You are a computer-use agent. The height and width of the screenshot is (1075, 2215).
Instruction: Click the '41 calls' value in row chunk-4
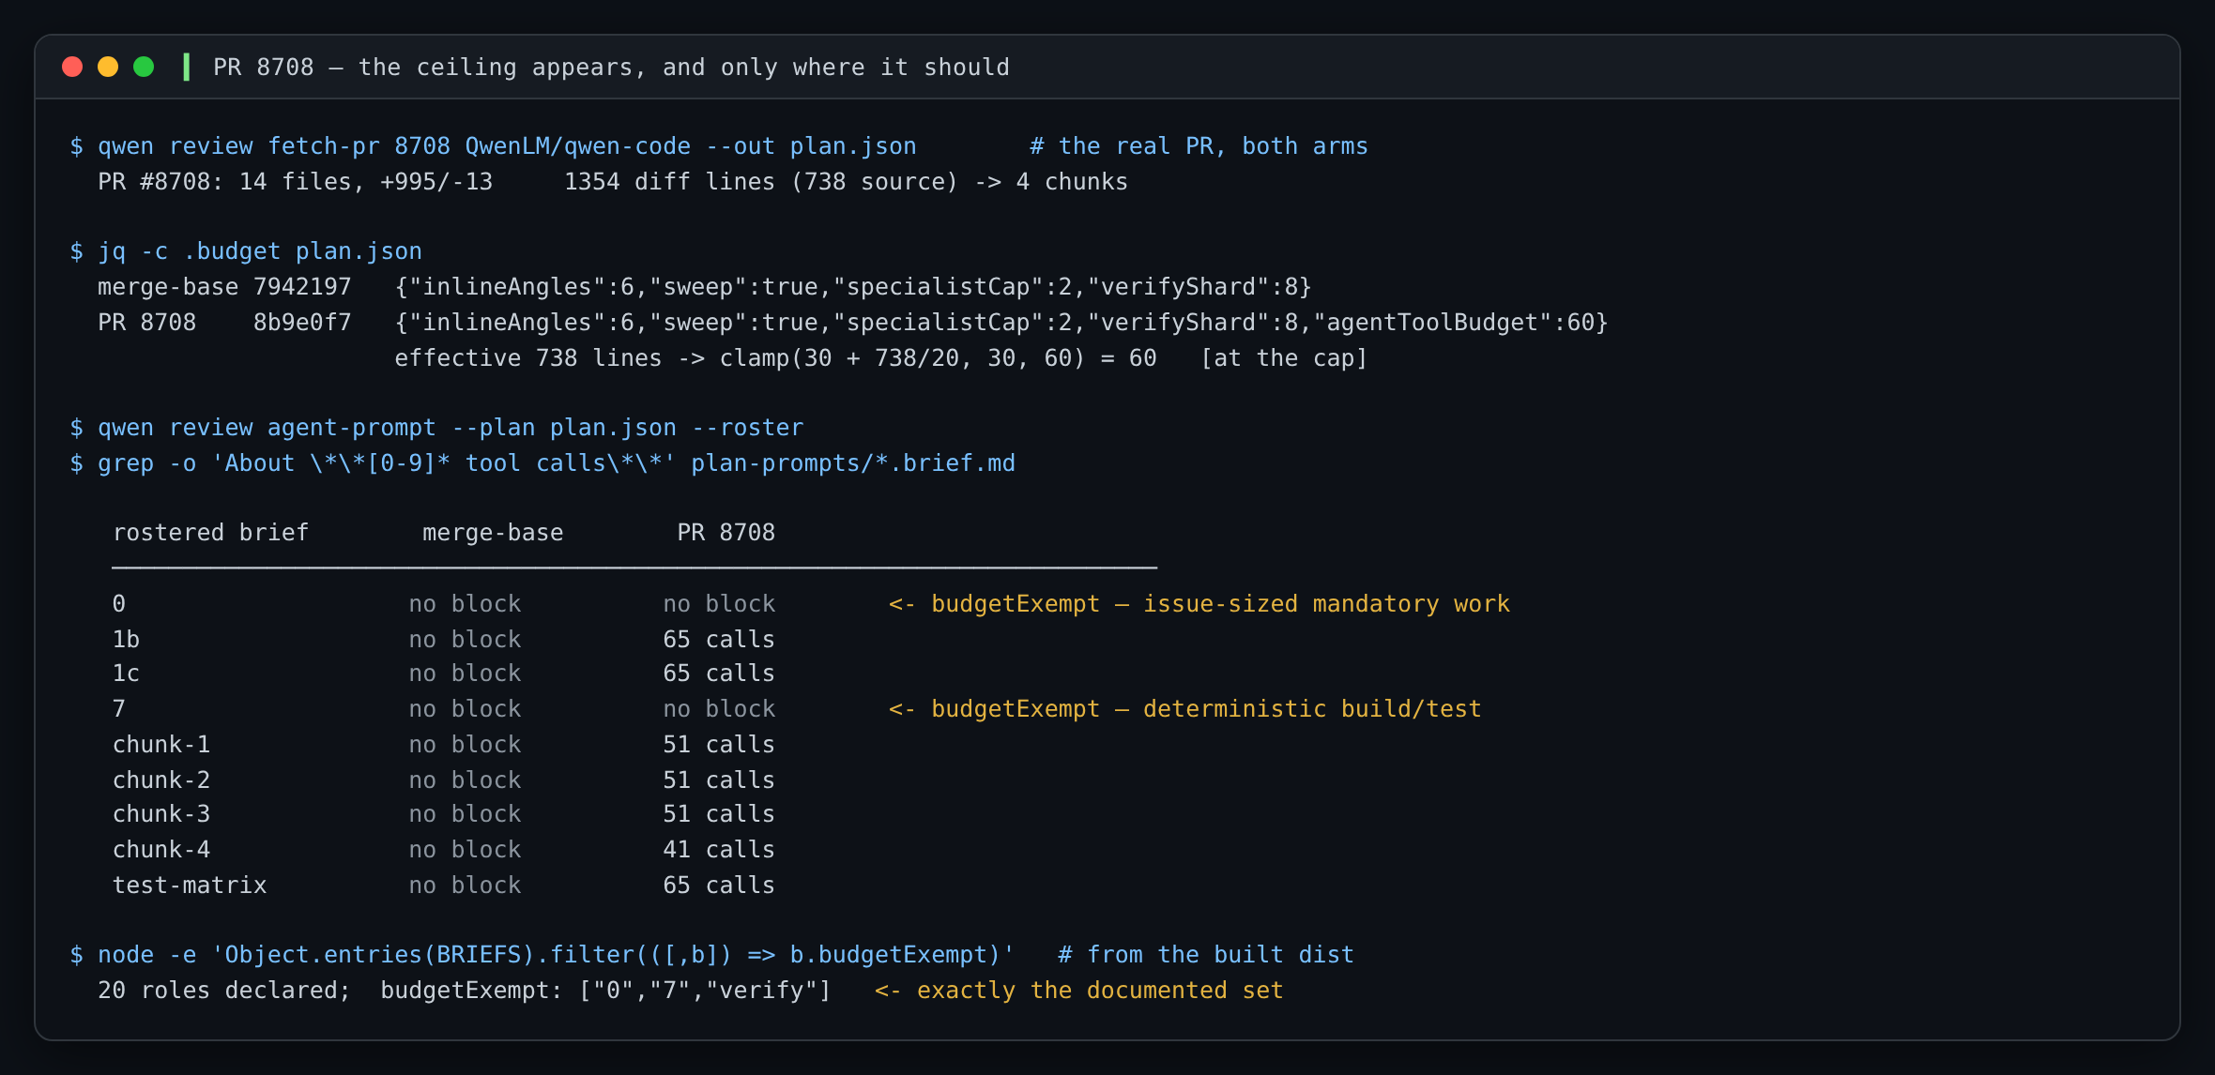[x=719, y=850]
